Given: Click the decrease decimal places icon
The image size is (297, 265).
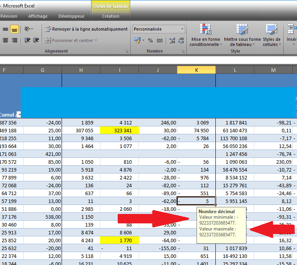Looking at the screenshot, I should 182,40.
